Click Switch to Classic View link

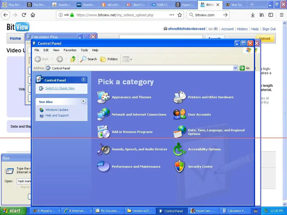click(x=60, y=88)
